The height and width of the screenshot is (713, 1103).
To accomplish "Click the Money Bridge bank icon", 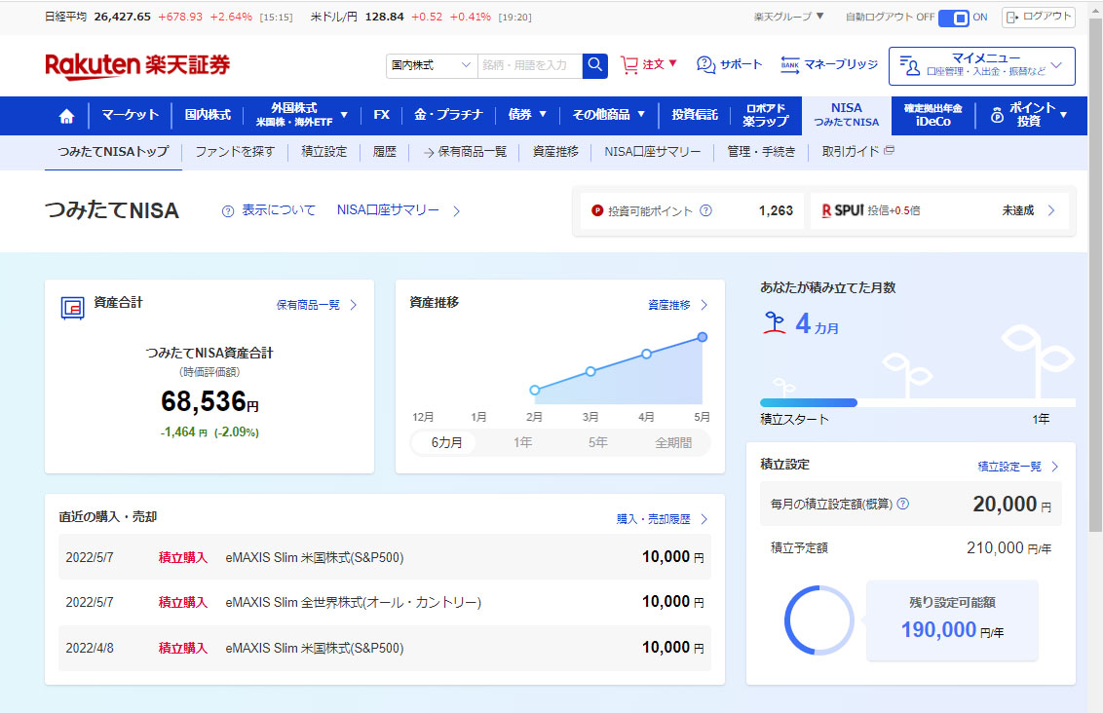I will (x=790, y=64).
